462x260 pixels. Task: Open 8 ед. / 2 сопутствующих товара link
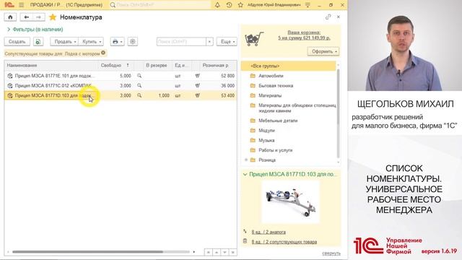point(284,242)
